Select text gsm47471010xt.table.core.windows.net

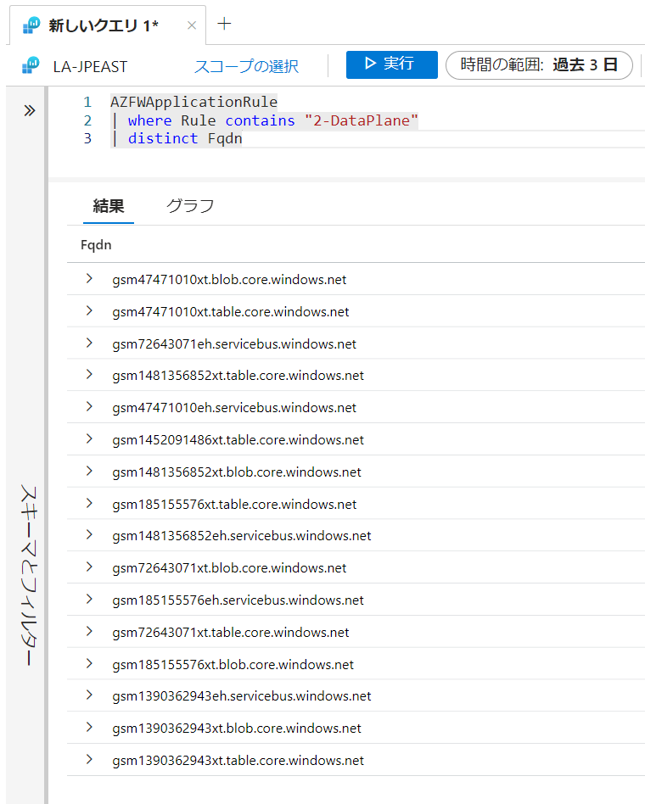point(231,312)
